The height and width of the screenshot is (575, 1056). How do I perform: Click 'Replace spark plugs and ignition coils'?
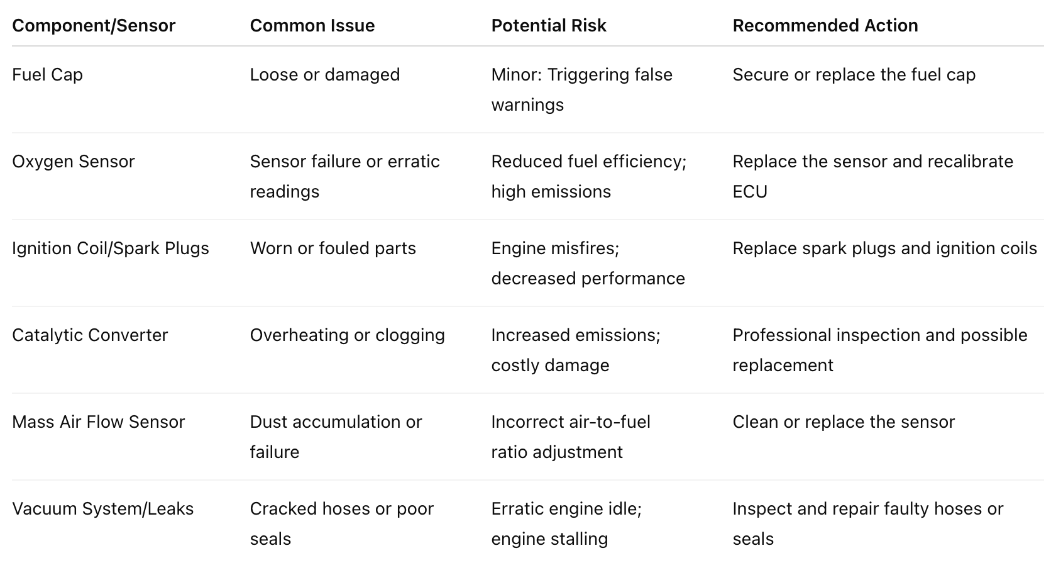click(x=885, y=248)
